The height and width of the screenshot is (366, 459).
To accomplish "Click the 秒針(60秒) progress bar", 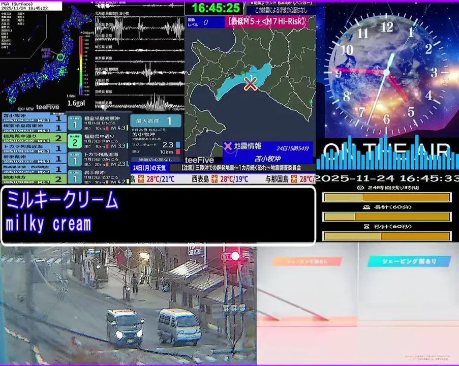I will click(x=387, y=236).
